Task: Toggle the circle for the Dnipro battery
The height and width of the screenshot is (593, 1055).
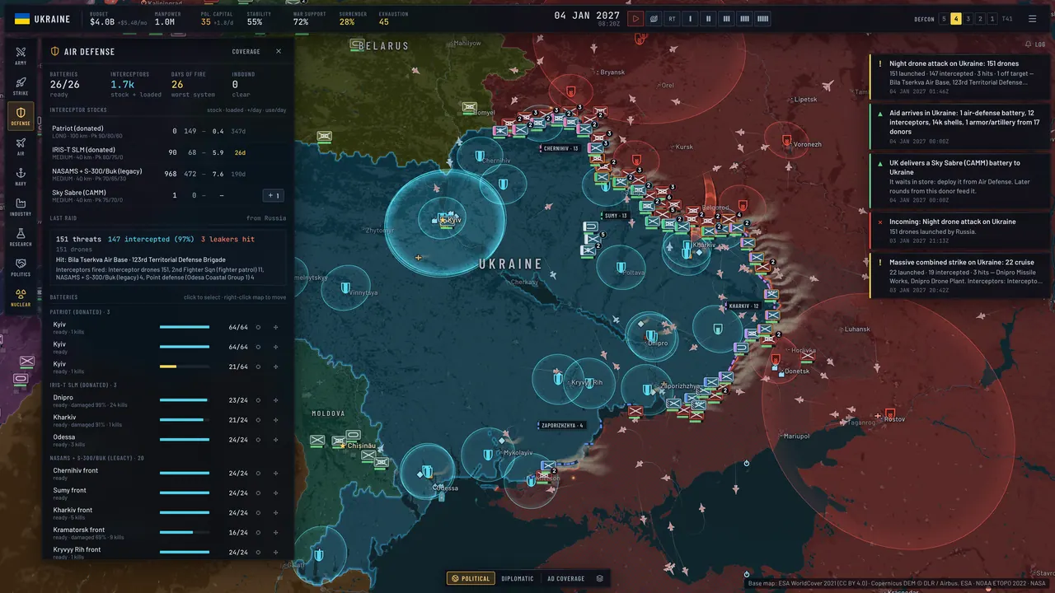Action: click(258, 400)
